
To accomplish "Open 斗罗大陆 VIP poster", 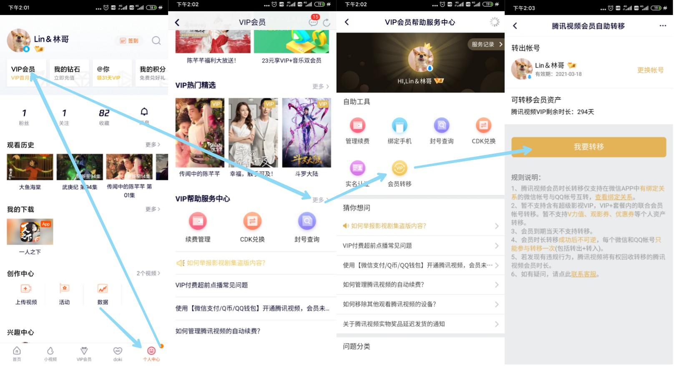I will [307, 133].
